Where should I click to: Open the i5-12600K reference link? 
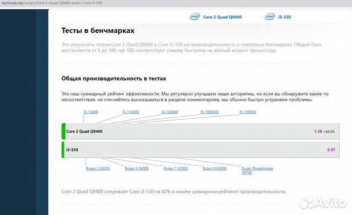point(170,112)
